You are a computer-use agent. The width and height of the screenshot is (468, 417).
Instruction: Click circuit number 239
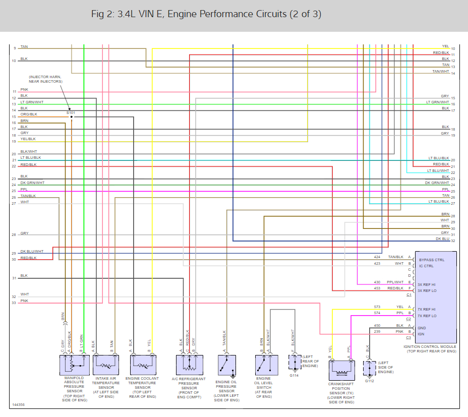tap(377, 332)
